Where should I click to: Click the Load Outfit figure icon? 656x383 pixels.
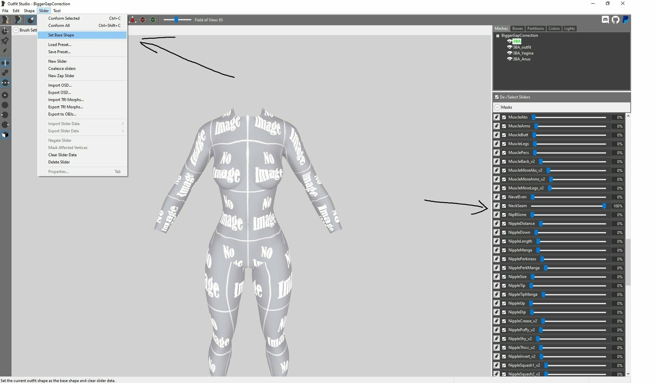18,20
